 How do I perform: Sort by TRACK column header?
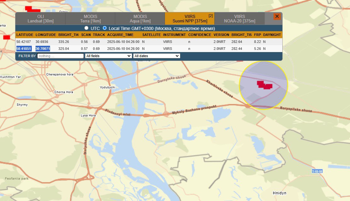(99, 35)
